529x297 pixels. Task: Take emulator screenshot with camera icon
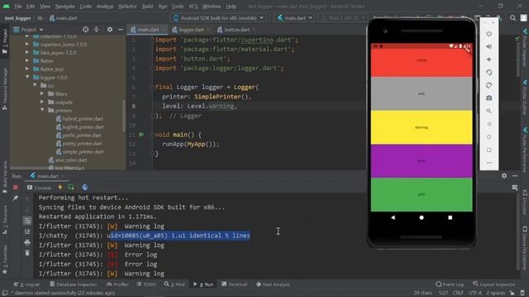click(x=488, y=98)
